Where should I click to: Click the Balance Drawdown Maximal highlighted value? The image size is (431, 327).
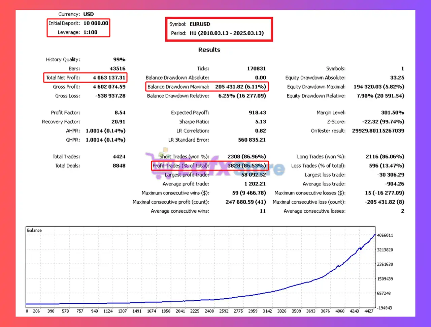coord(240,87)
